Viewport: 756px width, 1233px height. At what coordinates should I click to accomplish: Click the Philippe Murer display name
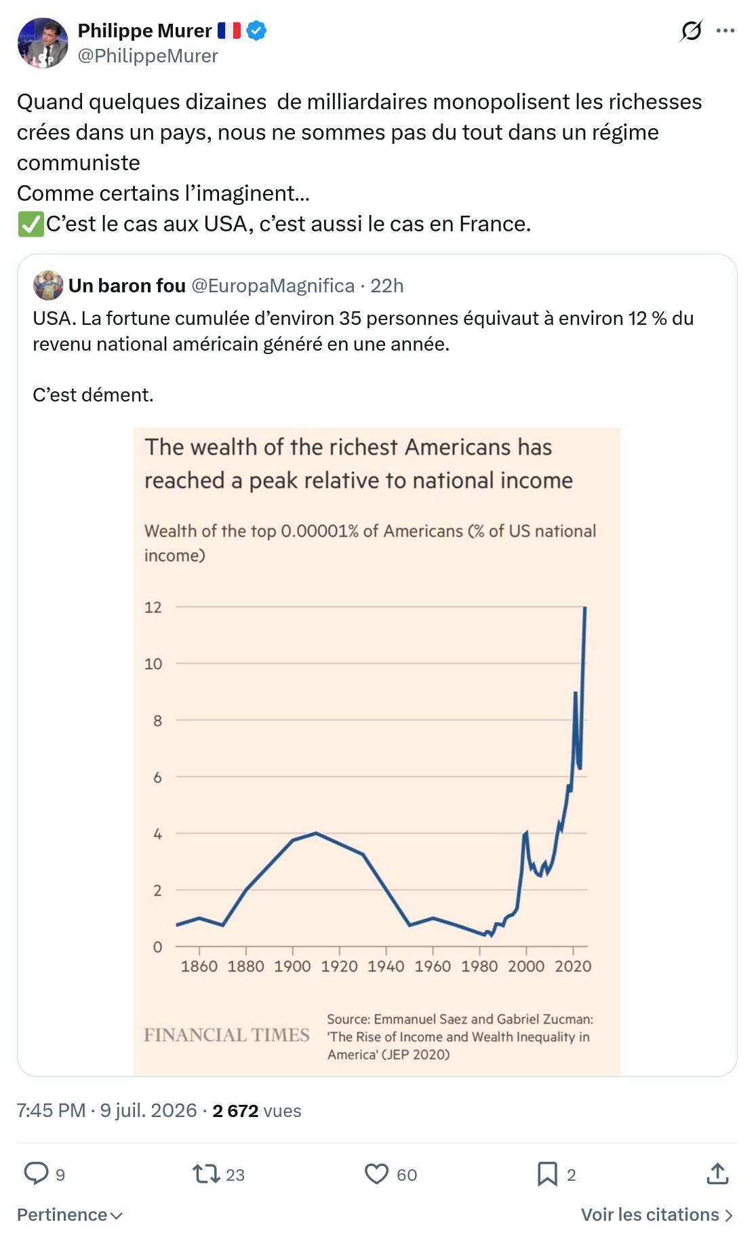point(144,31)
